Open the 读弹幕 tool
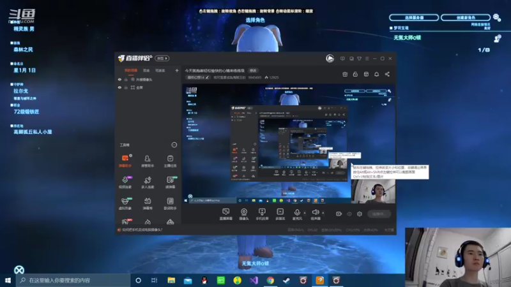 pyautogui.click(x=170, y=182)
